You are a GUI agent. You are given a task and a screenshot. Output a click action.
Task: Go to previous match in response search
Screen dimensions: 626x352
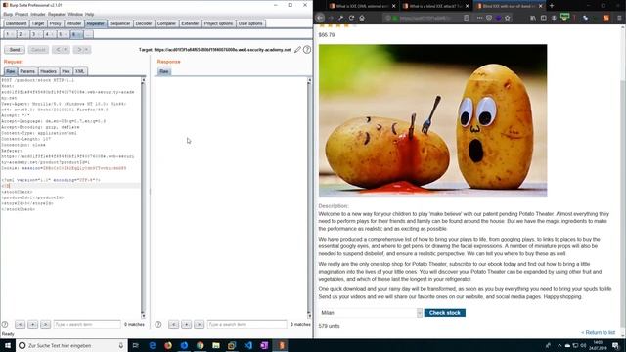(x=174, y=324)
